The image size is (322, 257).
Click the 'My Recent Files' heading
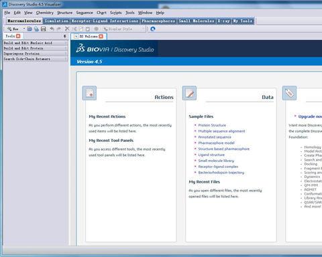pyautogui.click(x=205, y=182)
